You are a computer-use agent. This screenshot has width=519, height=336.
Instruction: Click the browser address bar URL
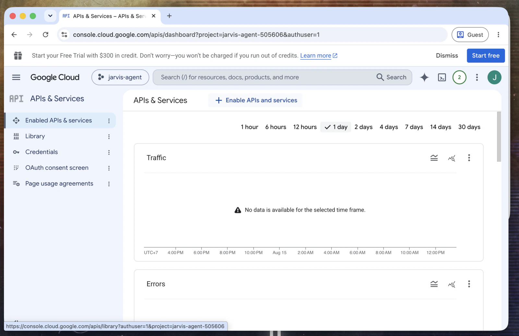tap(196, 35)
